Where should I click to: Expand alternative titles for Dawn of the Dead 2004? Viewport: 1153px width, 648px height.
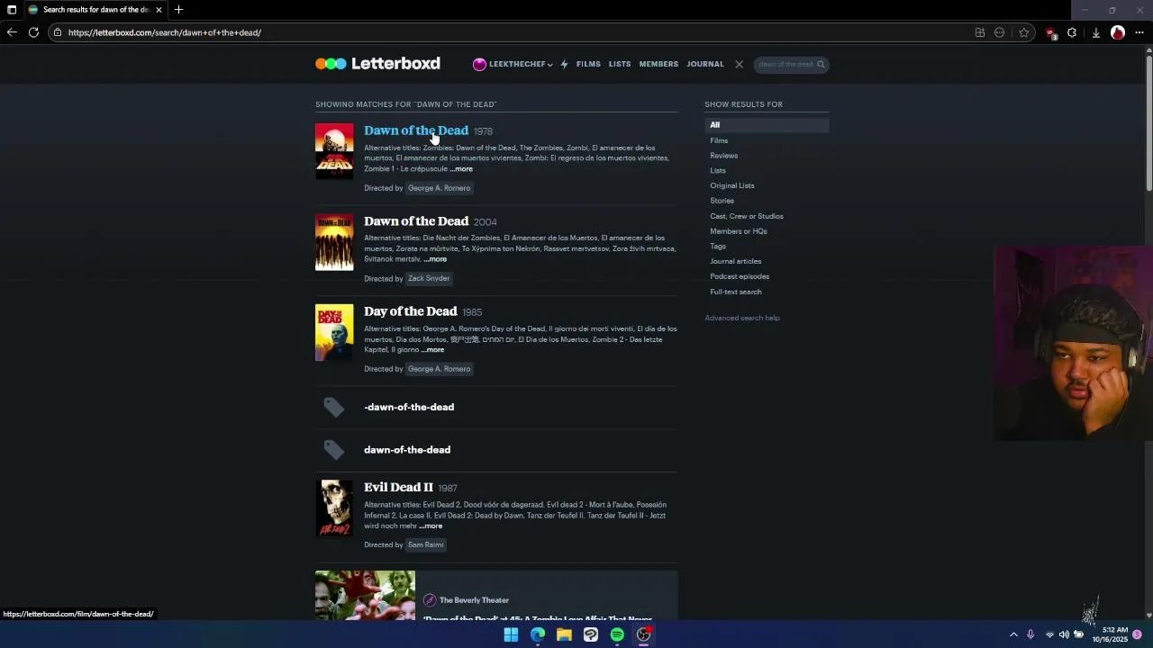pos(435,259)
